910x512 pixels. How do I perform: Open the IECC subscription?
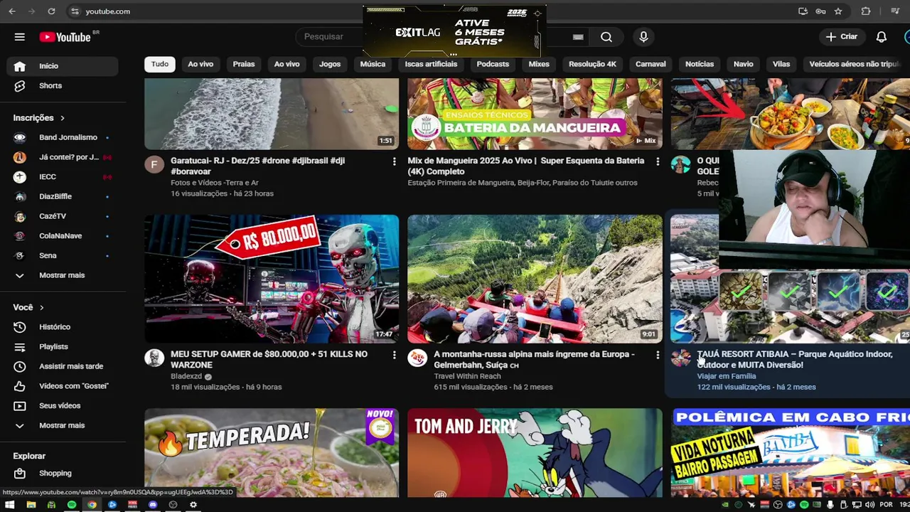click(63, 176)
